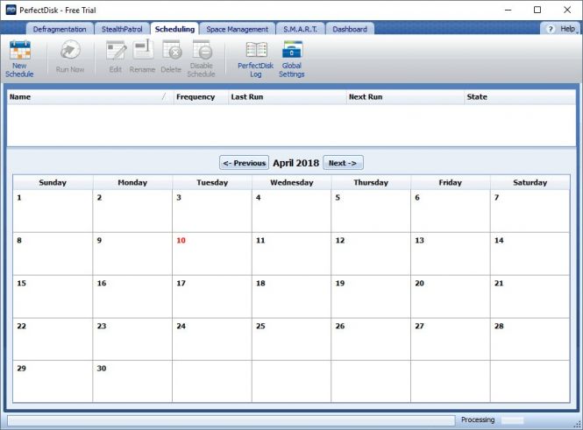Click the April 2018 month label
The width and height of the screenshot is (583, 430).
(x=296, y=163)
